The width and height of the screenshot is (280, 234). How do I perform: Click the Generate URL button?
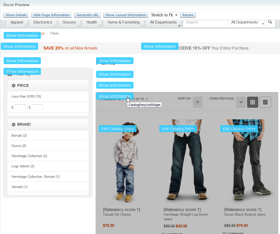(87, 15)
